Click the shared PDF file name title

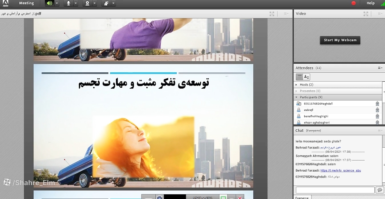[x=21, y=14]
